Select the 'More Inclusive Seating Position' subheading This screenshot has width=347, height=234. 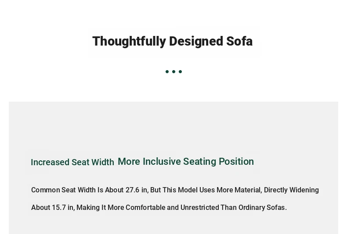point(186,162)
